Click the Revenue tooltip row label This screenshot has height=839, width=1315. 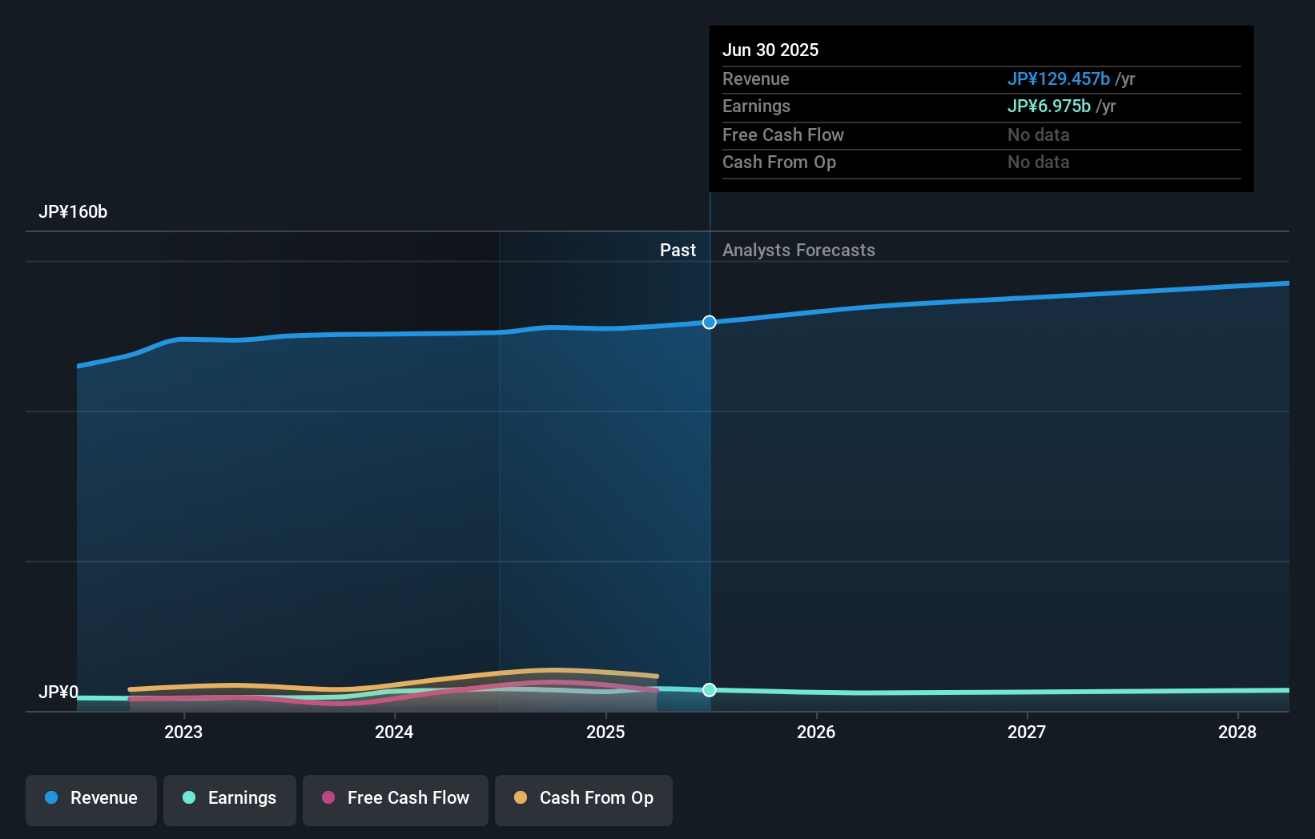[756, 79]
